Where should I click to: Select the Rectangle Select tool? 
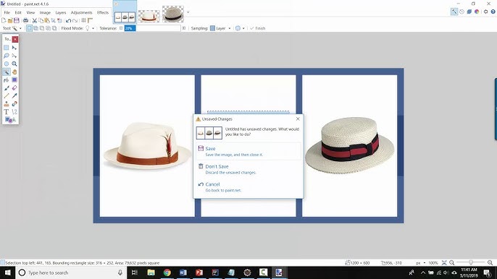7,48
